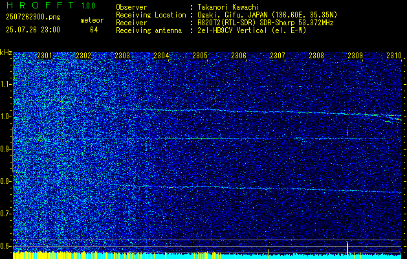Screen dimensions: 407x259
Task: Click the 1.1 kHz axis label
Action: 6,84
